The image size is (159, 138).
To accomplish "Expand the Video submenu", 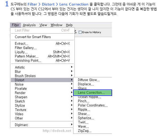I will tap(42, 114).
